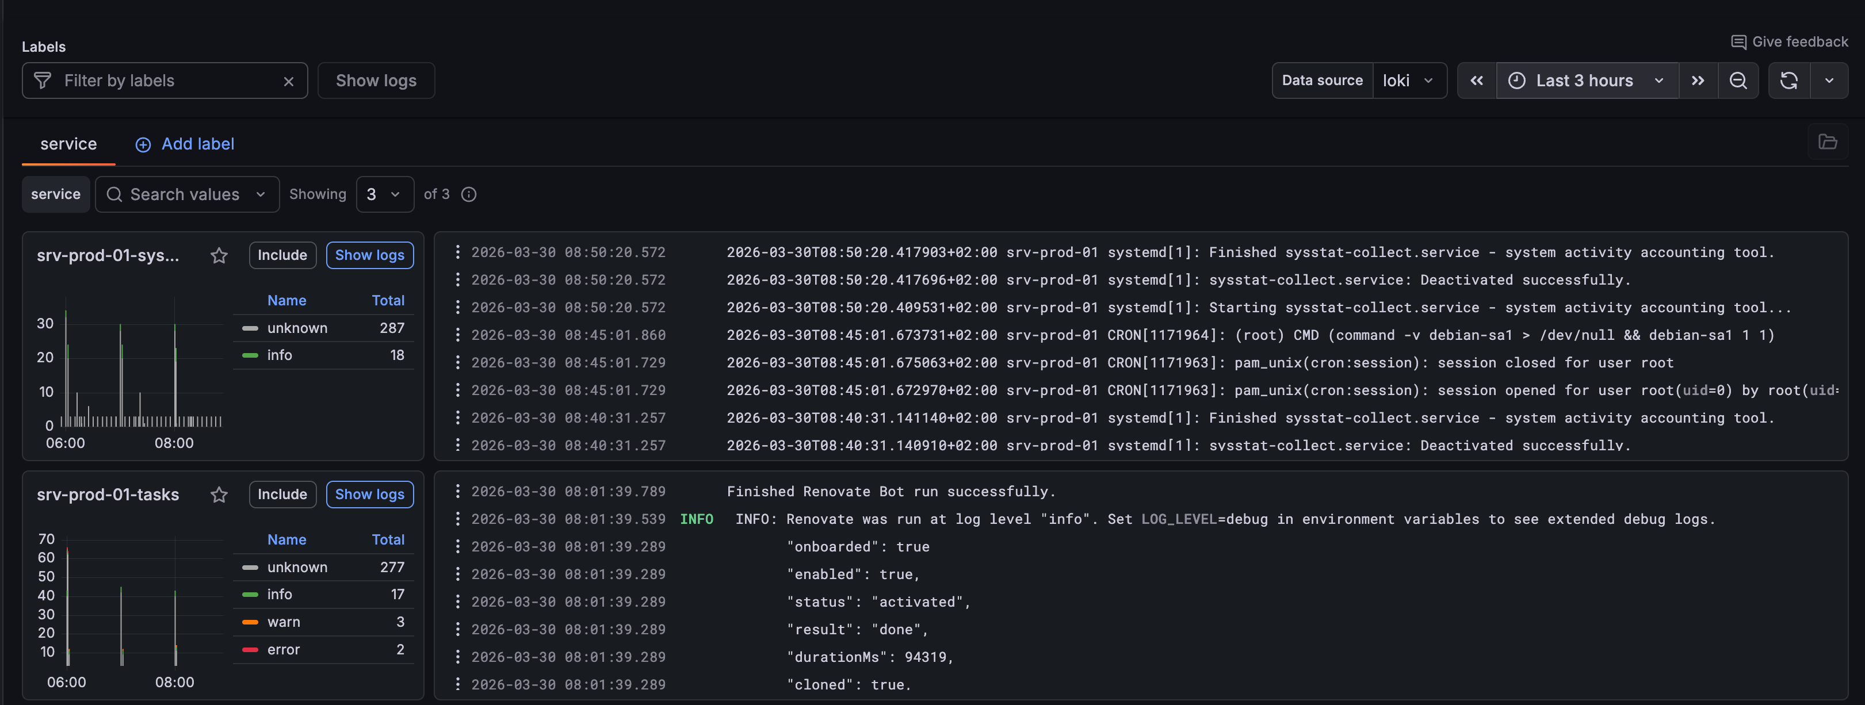Switch to the service tab
Screen dimensions: 1865x705
68,144
